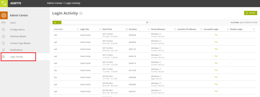This screenshot has width=260, height=97.
Task: Click the username 'che'
Action: tap(55, 77)
